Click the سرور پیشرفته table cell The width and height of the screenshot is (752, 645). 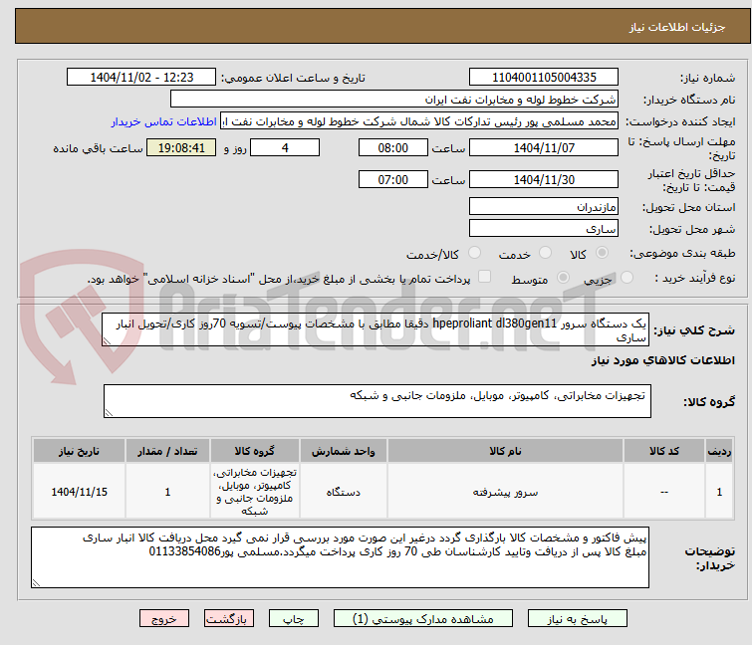(505, 492)
